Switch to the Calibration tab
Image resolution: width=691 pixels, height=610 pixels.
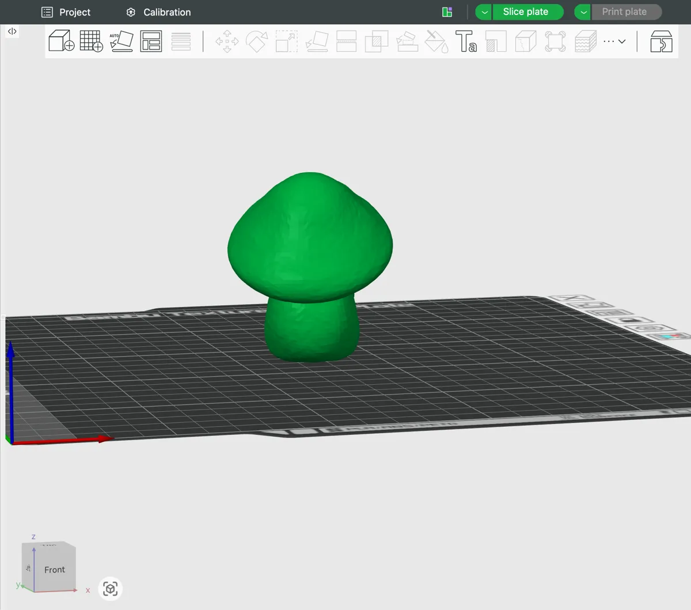pyautogui.click(x=158, y=12)
